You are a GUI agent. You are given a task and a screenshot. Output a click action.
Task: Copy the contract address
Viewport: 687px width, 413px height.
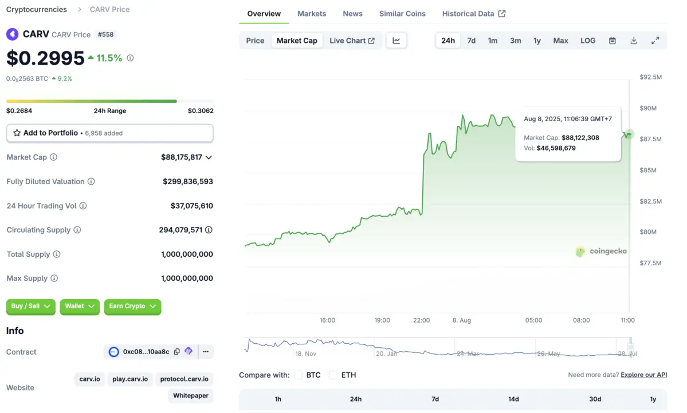[177, 352]
